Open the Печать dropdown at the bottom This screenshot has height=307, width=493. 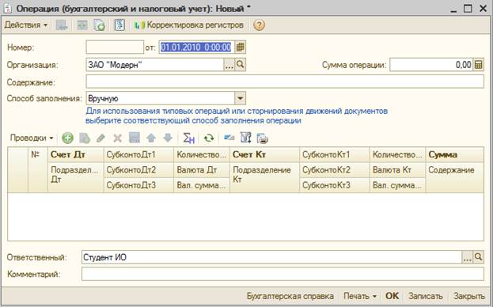[x=360, y=296]
